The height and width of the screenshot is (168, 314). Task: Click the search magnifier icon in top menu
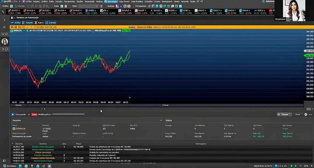tap(198, 1)
